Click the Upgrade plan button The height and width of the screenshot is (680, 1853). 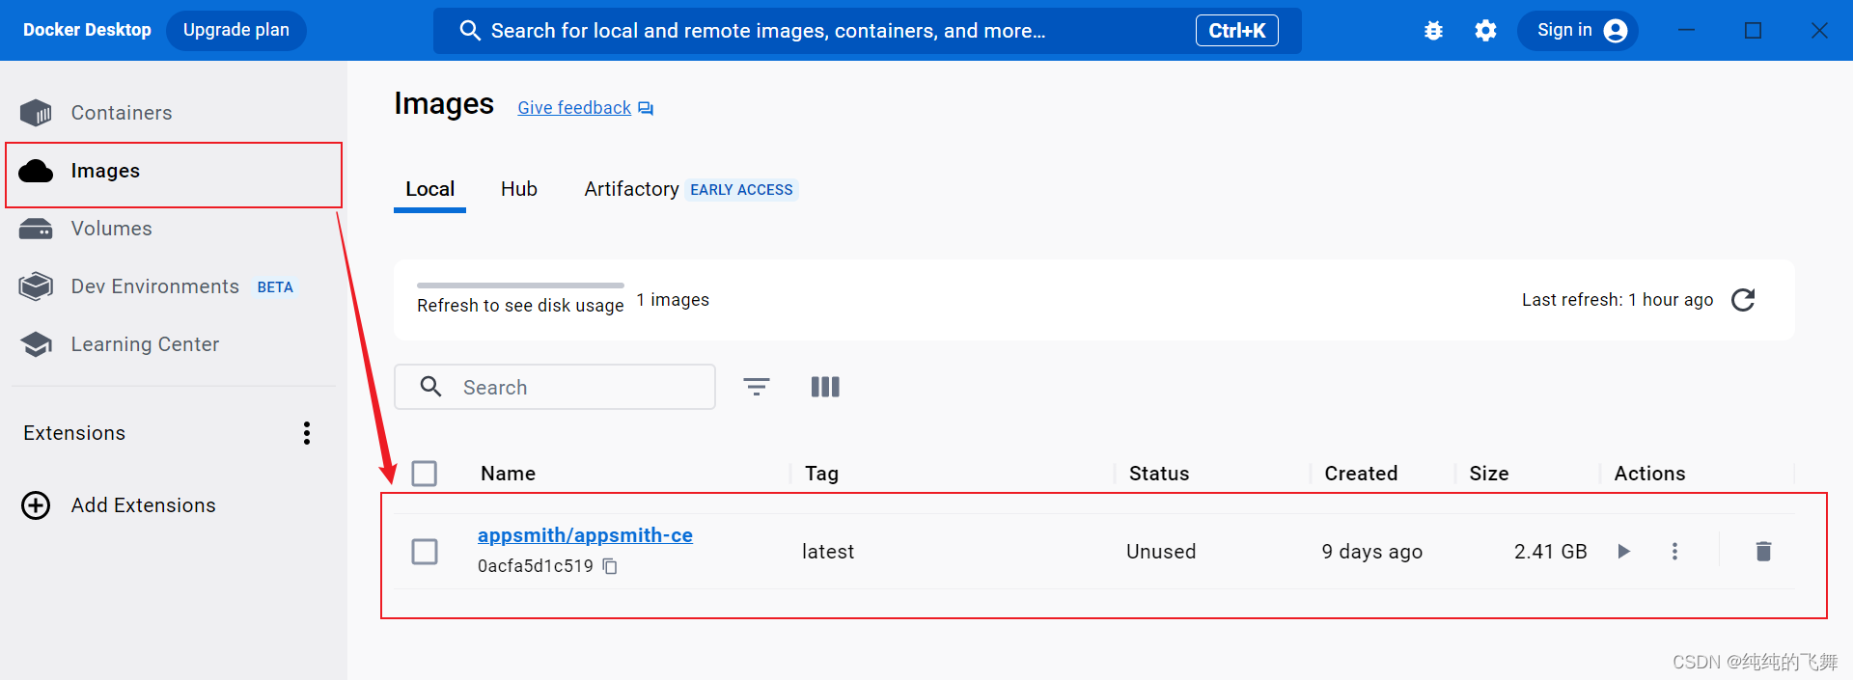point(236,30)
